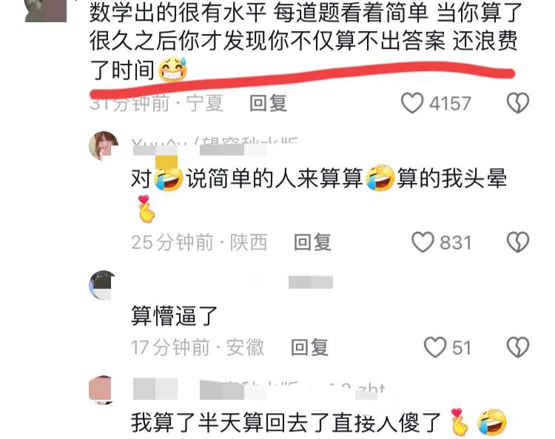Viewport: 555px width, 439px height.
Task: Reply to the 17分钟前 安徽 comment
Action: [x=309, y=347]
